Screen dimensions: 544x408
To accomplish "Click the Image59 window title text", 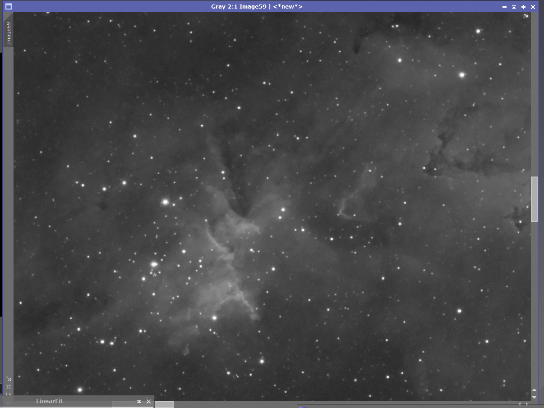I will [257, 7].
